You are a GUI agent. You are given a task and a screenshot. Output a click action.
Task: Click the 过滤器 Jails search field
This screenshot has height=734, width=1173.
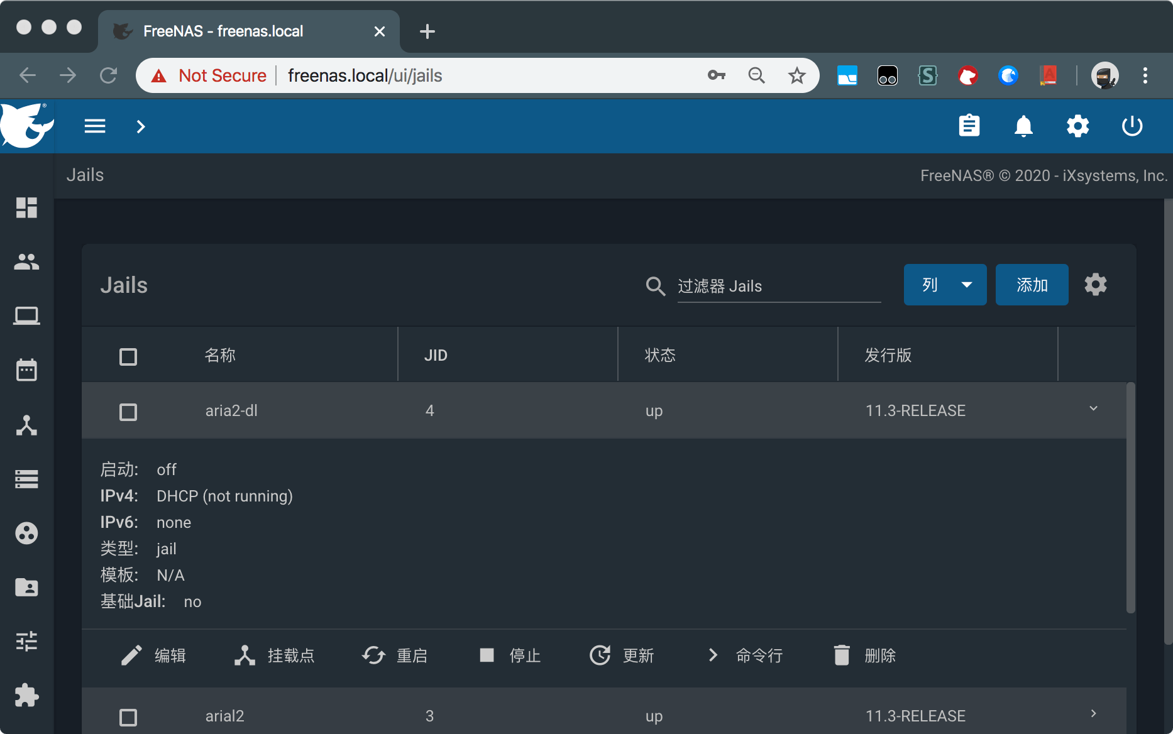778,287
